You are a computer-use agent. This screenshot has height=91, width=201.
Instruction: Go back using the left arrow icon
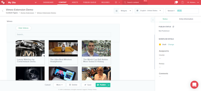pyautogui.click(x=3, y=11)
